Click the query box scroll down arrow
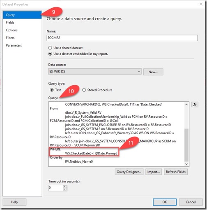This screenshot has height=210, width=207. (186, 164)
